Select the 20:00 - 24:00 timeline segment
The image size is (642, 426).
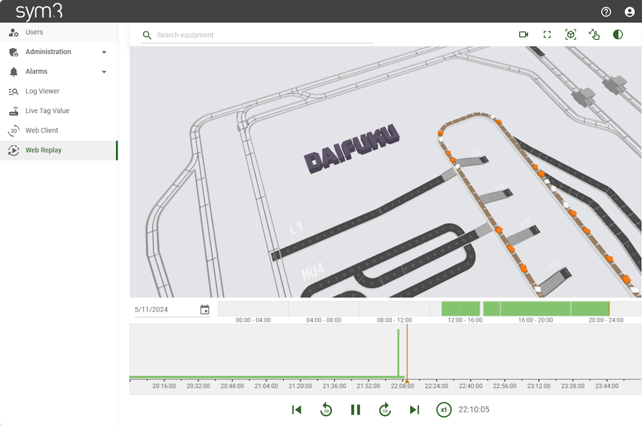pos(606,309)
